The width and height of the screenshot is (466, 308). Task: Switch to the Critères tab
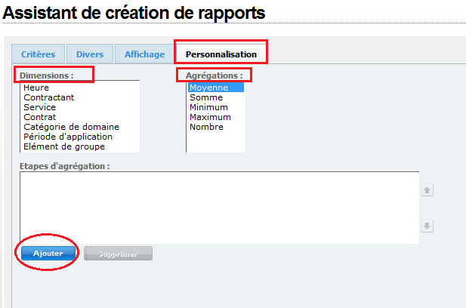click(x=38, y=54)
